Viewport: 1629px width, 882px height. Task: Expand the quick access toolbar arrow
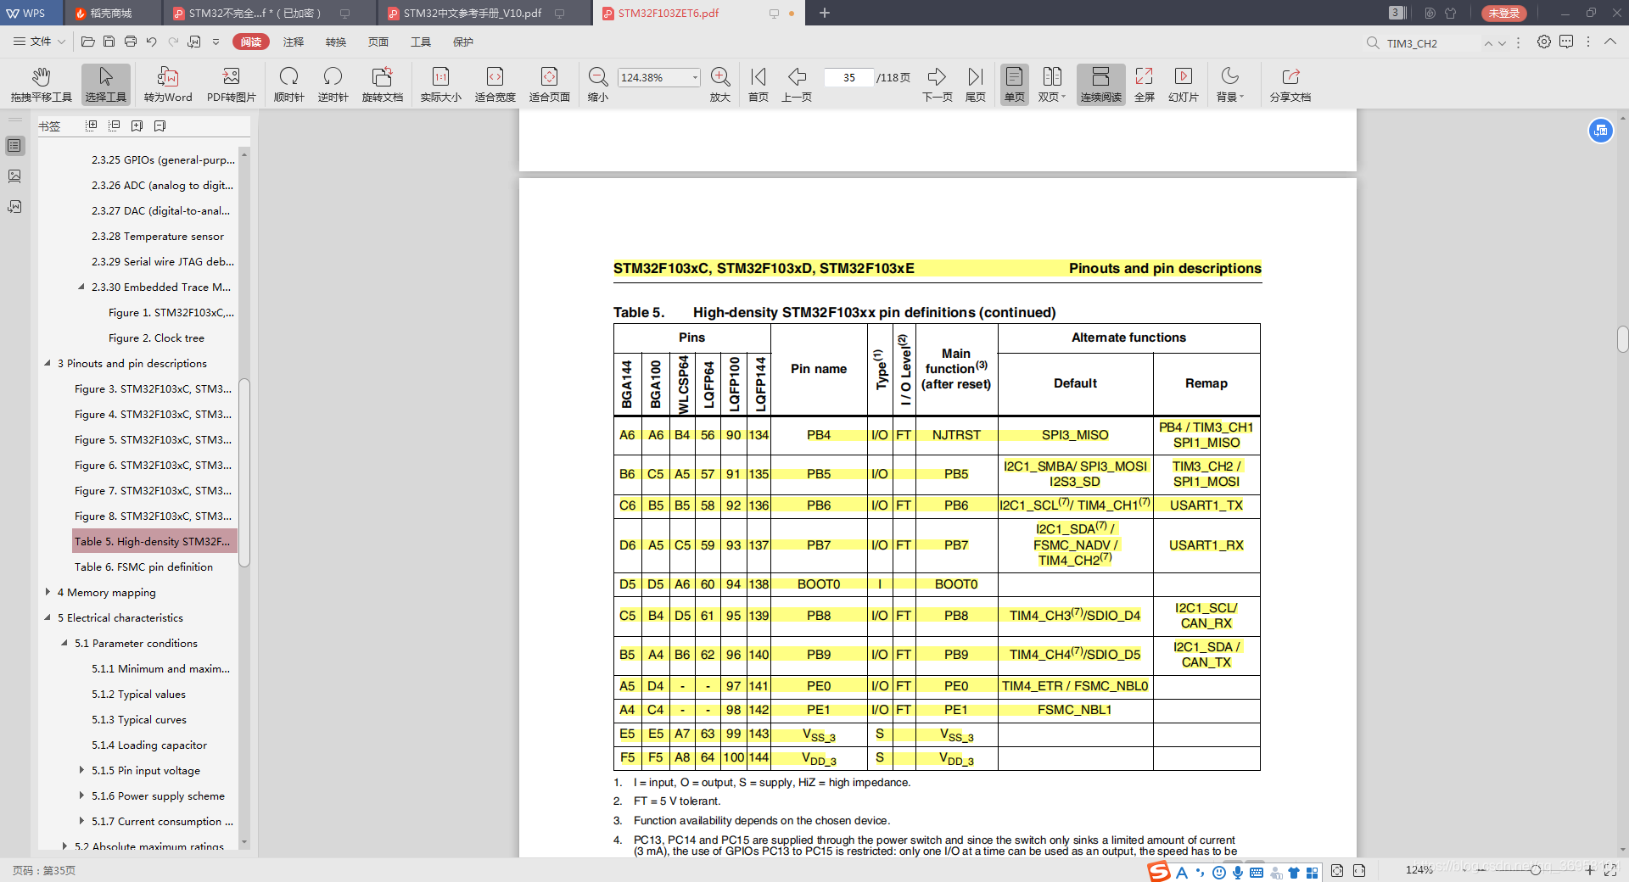(216, 42)
